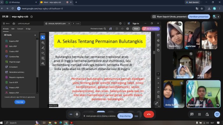
Task: Click the Acrobat help question mark icon
Action: tap(120, 23)
